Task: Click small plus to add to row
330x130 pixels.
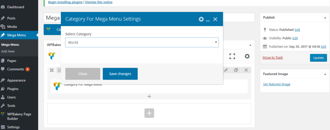Action: 149,96
